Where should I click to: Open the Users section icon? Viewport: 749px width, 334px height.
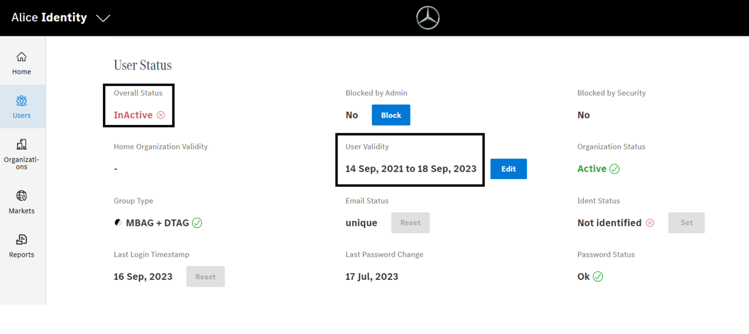(21, 101)
